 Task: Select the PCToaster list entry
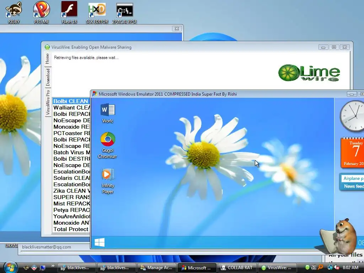pos(71,133)
